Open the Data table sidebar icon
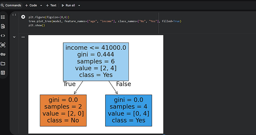 click(x=3, y=73)
